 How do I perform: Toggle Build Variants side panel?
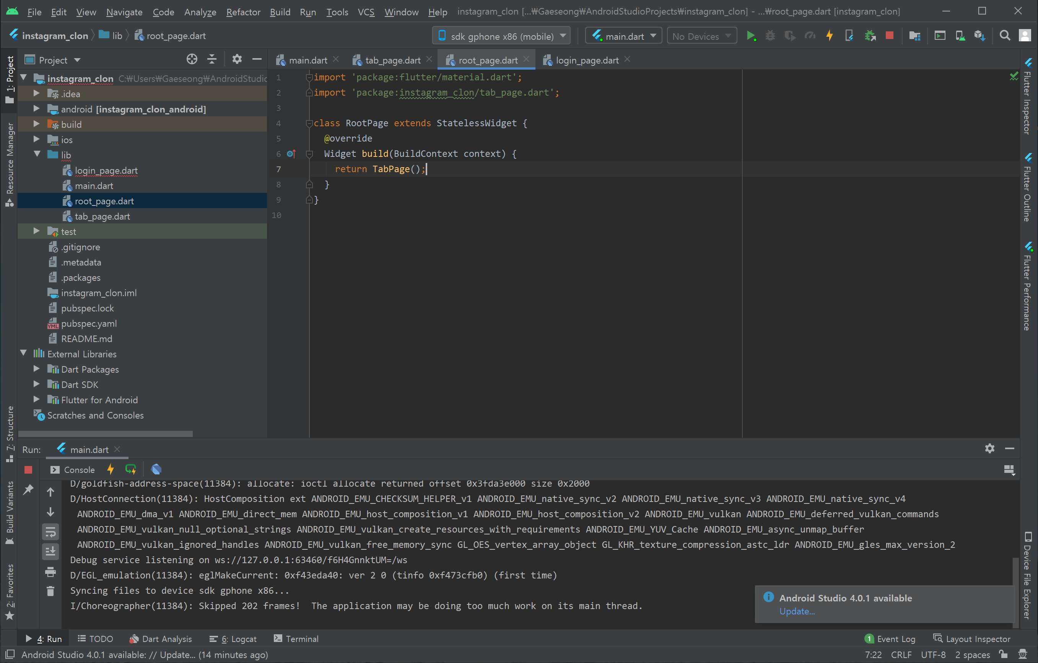[x=10, y=513]
